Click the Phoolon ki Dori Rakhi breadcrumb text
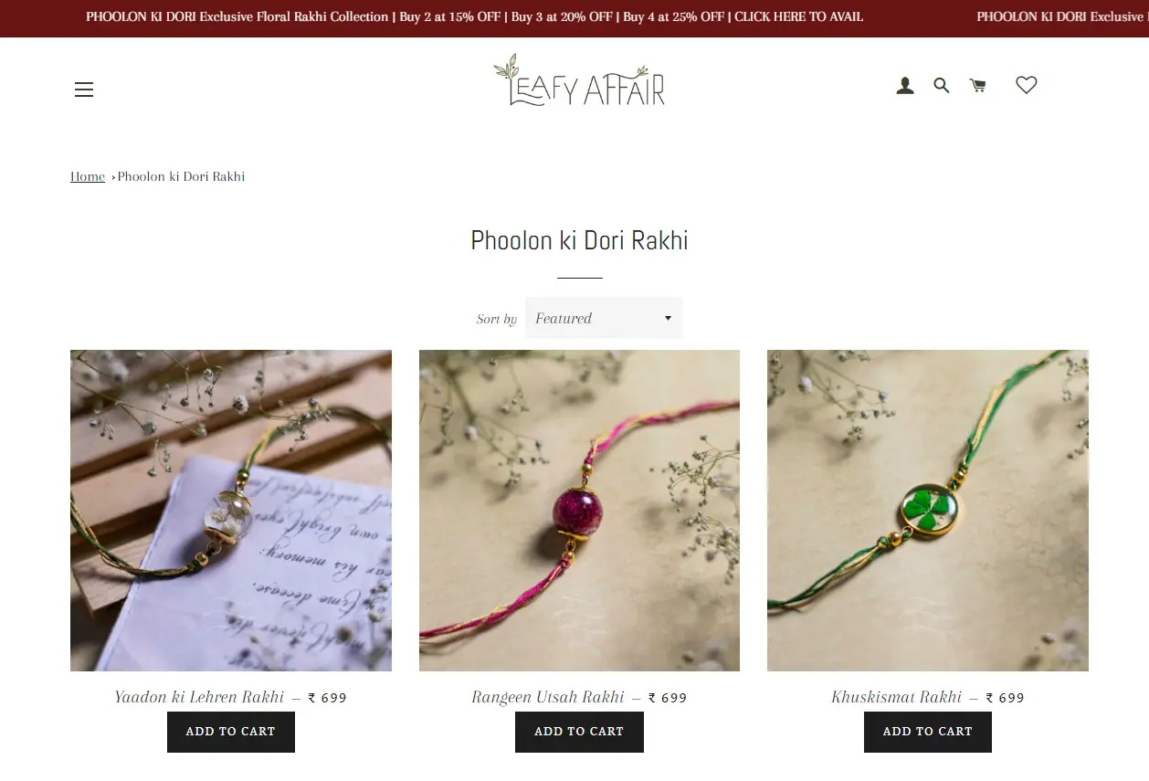1149x781 pixels. [x=182, y=176]
